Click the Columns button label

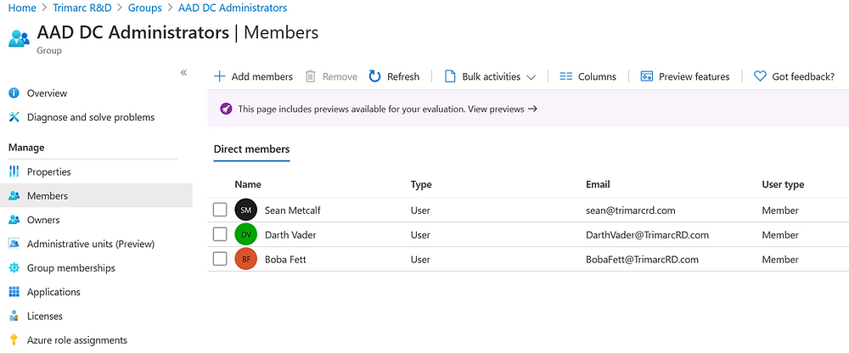(597, 77)
